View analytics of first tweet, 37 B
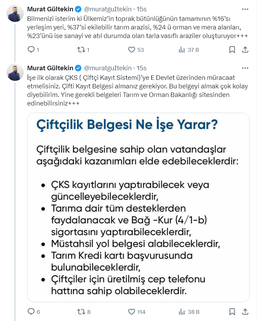Screen dimensions: 257x321 [x=182, y=50]
